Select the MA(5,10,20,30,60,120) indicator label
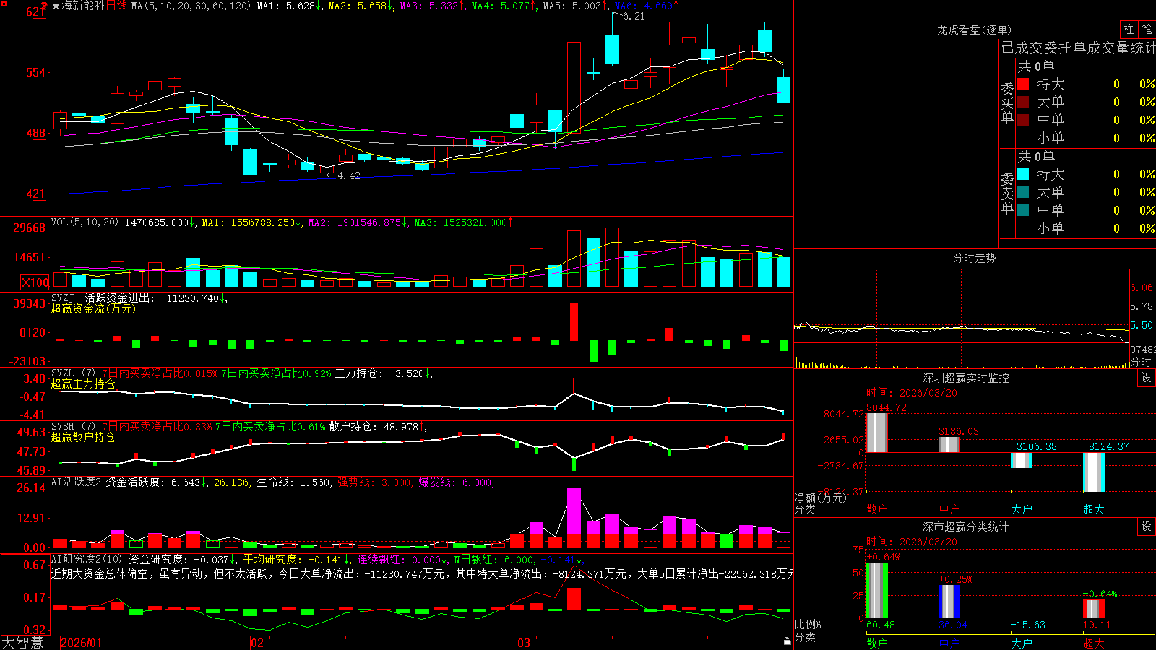1156x650 pixels. (191, 6)
